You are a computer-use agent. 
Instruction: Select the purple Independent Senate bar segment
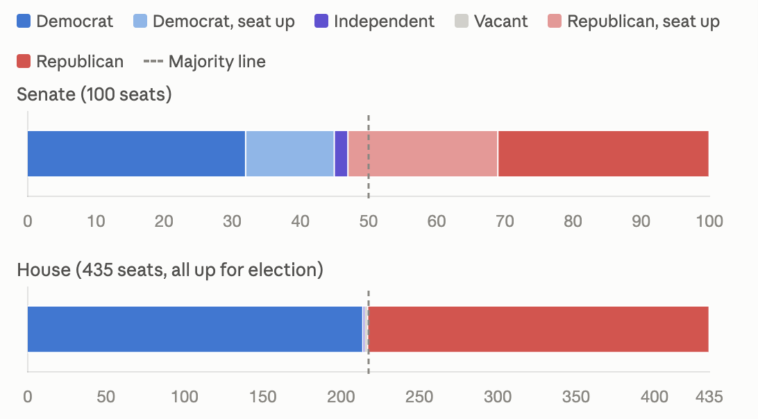tap(342, 154)
